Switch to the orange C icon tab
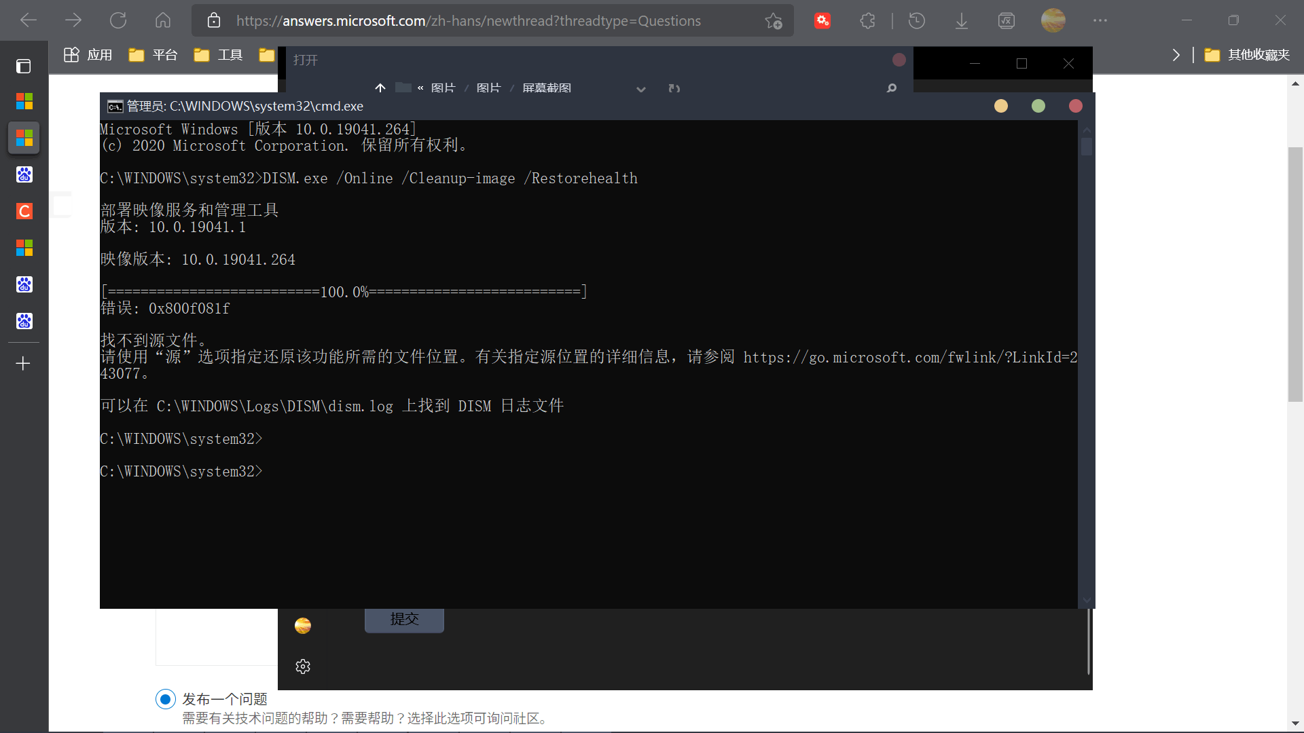Screen dimensions: 1304x733 [24, 211]
